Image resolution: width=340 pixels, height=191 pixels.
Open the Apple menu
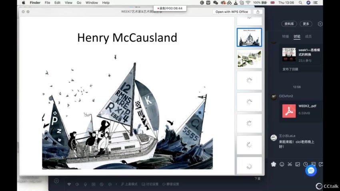(24, 3)
